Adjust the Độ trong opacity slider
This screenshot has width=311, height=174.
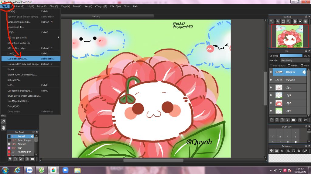point(291,56)
